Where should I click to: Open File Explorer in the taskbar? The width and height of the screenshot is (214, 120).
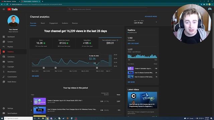point(43,118)
